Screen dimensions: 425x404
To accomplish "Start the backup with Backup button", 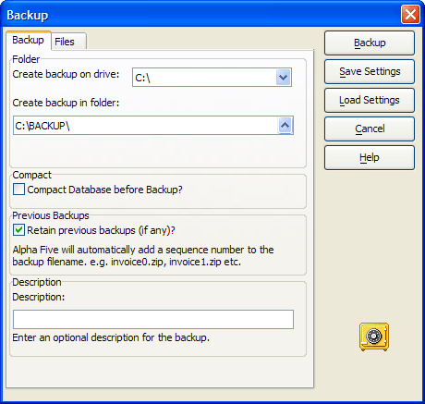I will (x=370, y=43).
